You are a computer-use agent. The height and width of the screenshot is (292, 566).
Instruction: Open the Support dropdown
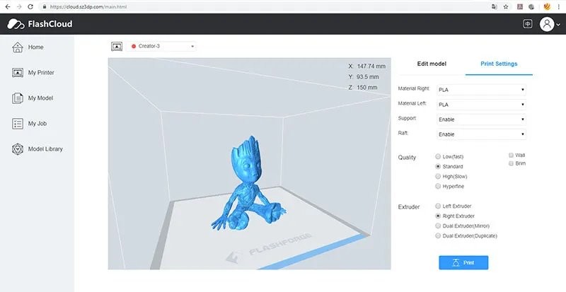pos(481,119)
